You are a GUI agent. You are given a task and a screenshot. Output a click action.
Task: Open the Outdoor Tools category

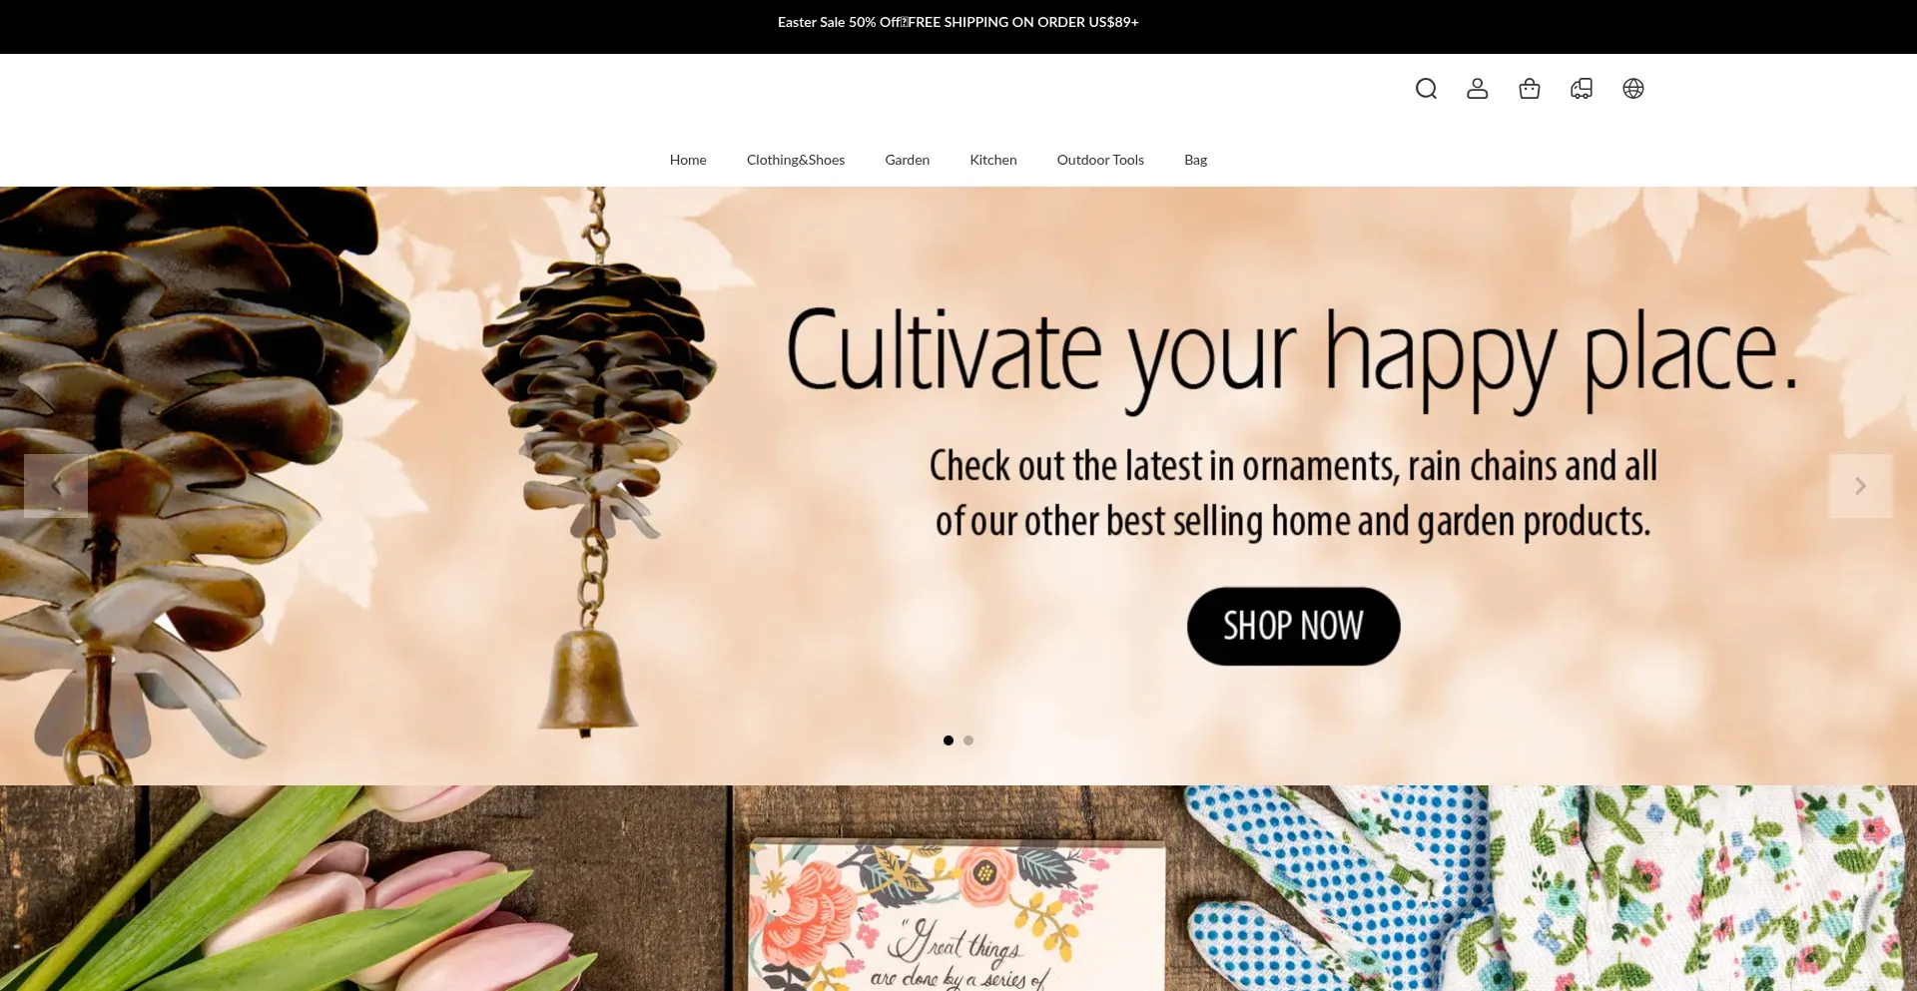click(1100, 160)
